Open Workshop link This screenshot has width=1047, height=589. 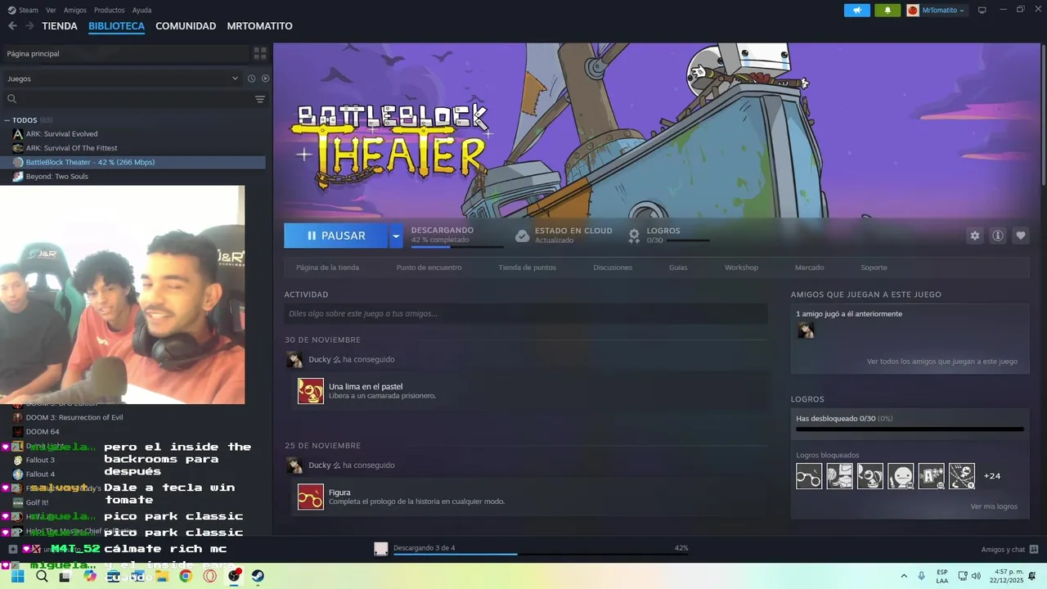click(741, 268)
